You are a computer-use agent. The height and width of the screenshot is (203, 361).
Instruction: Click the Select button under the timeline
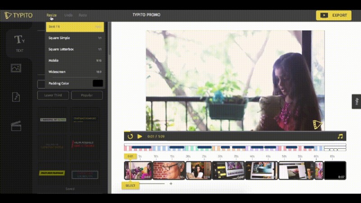[x=130, y=185]
